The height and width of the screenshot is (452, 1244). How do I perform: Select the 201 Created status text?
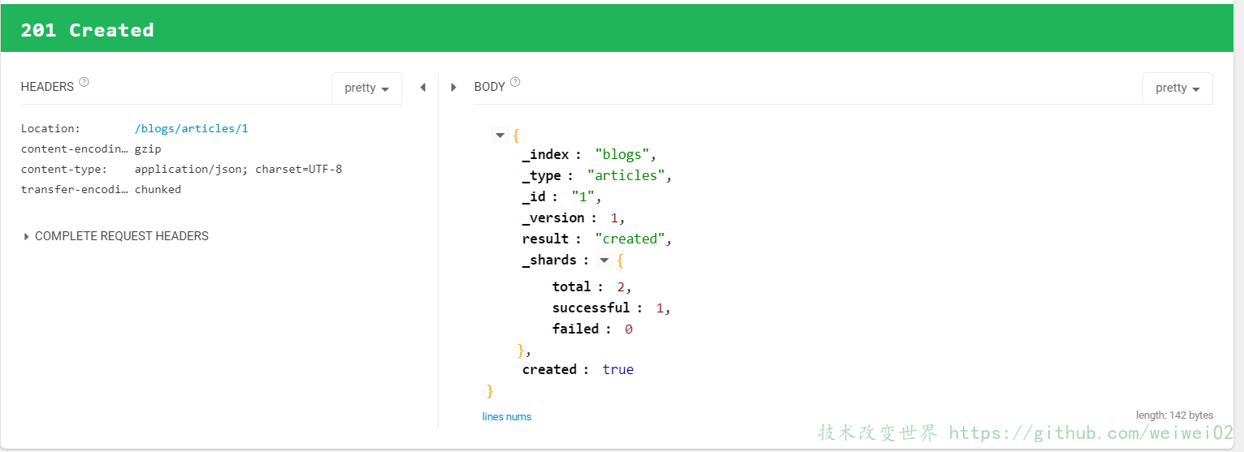pyautogui.click(x=87, y=30)
